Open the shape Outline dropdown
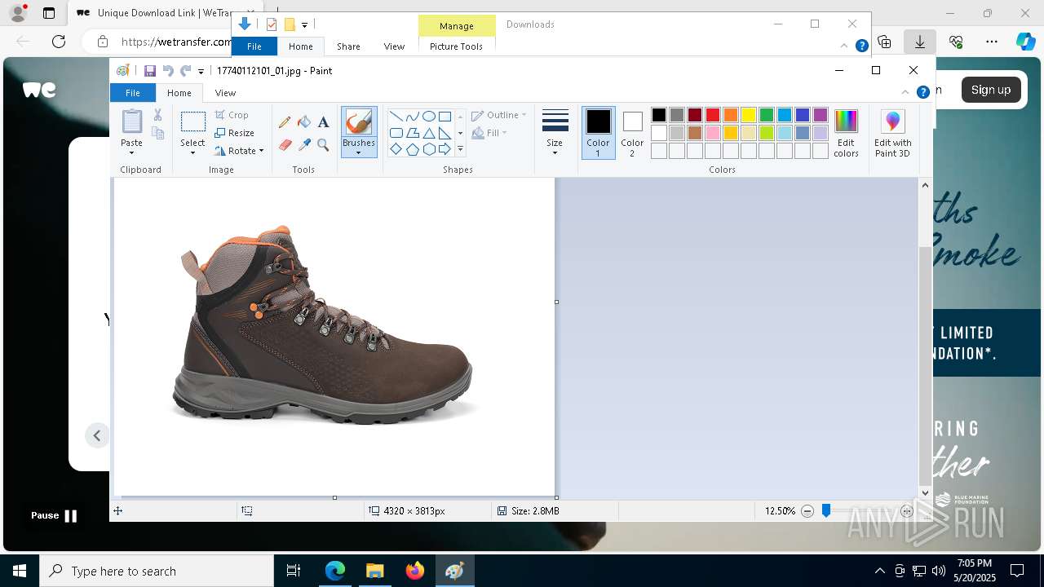 pos(499,115)
